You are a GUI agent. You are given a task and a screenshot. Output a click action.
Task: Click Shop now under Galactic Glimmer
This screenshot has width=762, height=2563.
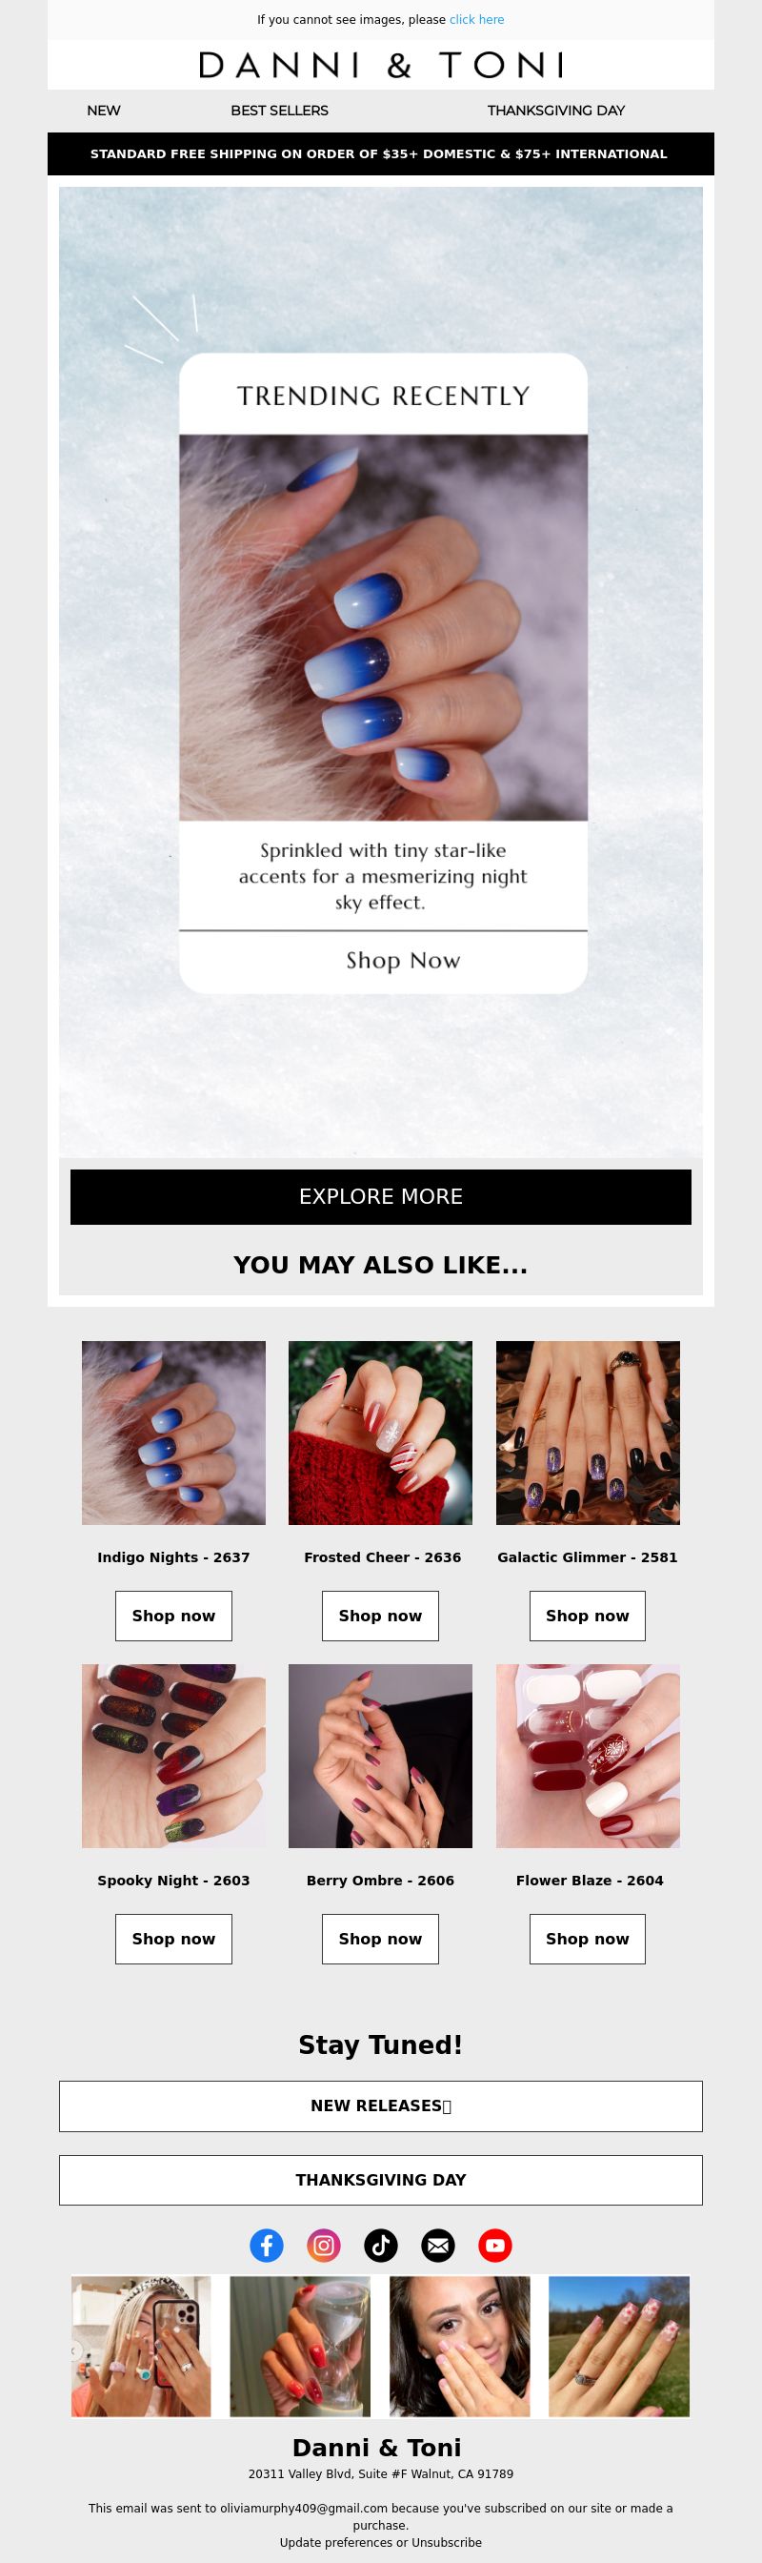pos(588,1616)
